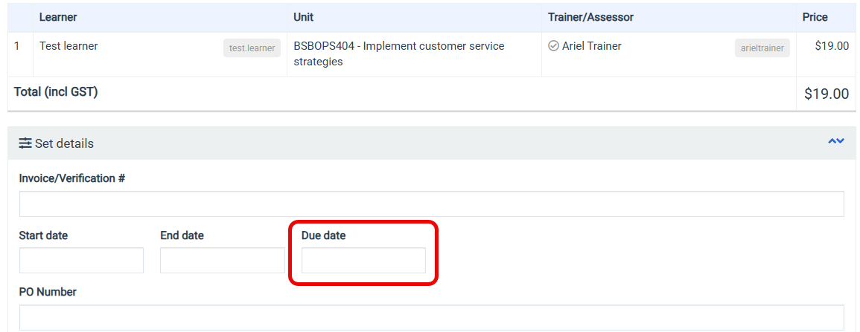Click the arieltrainer username badge
860x332 pixels.
tap(762, 48)
